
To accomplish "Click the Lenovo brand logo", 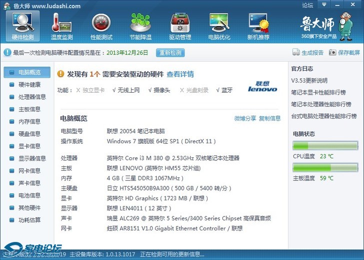I will 262,87.
